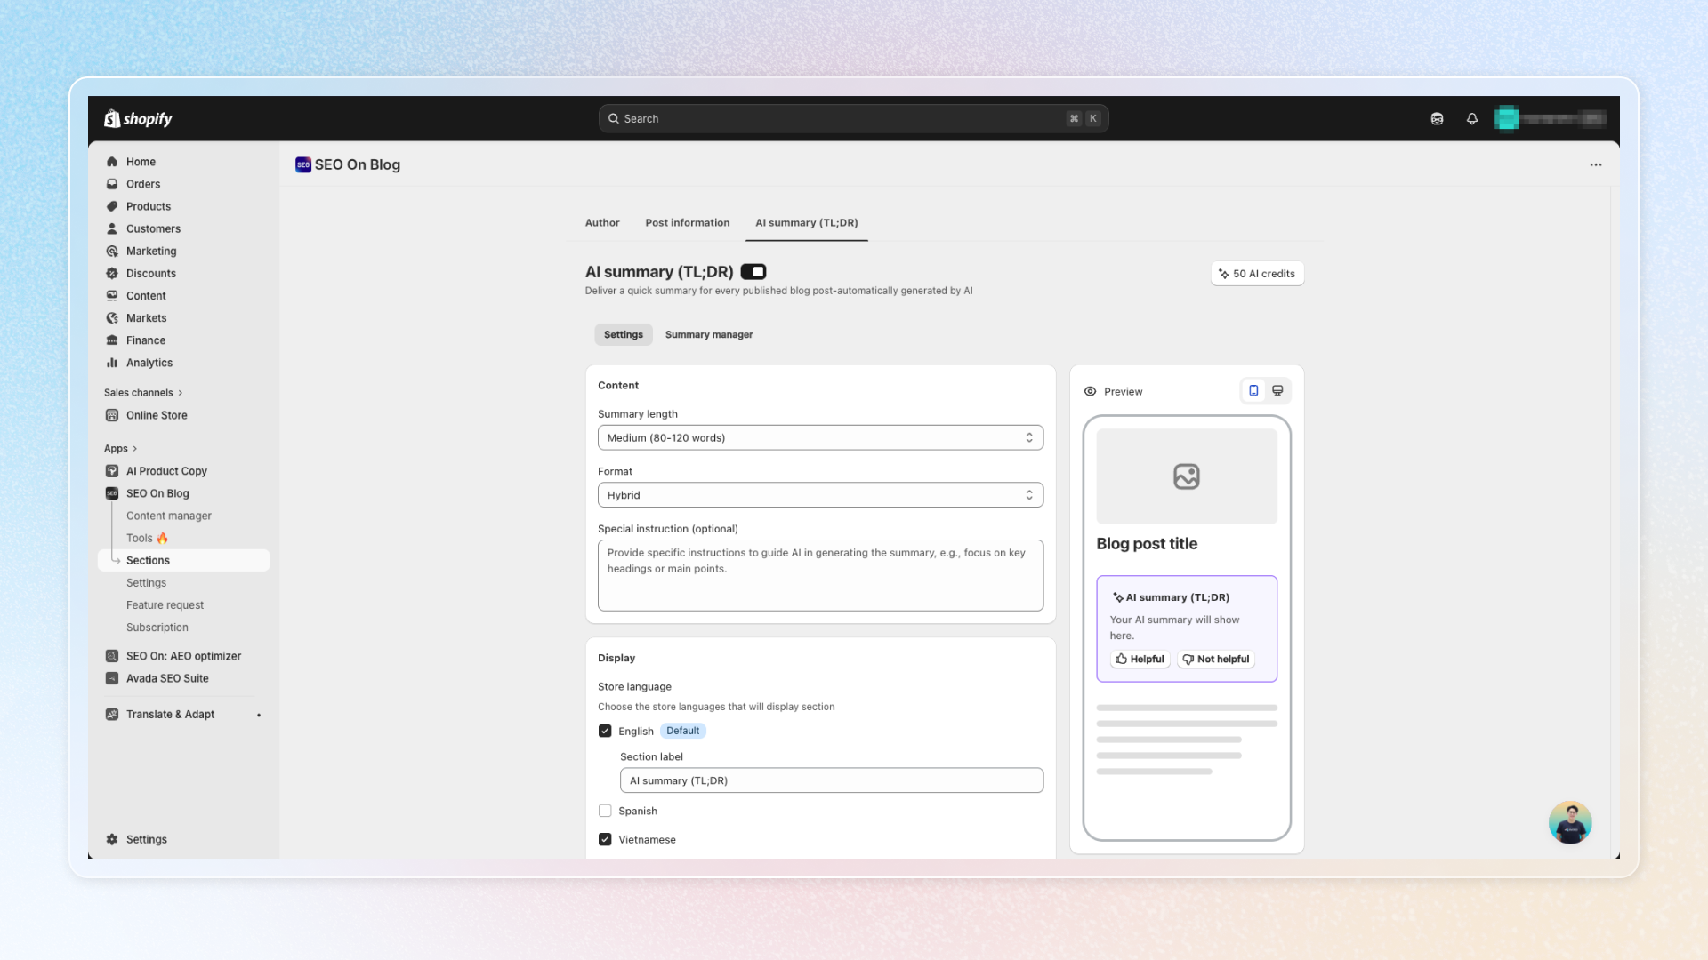Click the Special instruction text area
The height and width of the screenshot is (960, 1708).
[819, 575]
